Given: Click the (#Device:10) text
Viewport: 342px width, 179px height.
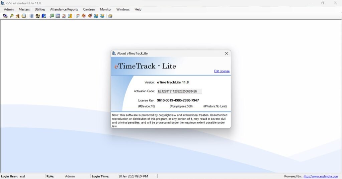Looking at the screenshot, I should [x=147, y=106].
